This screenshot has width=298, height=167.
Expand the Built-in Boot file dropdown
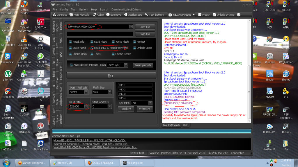(x=131, y=26)
